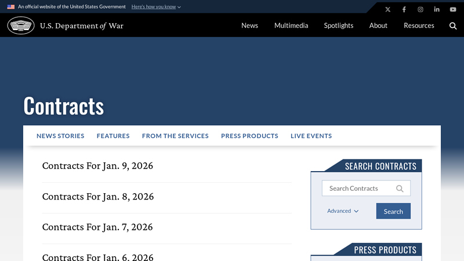Open the Spotlights menu

click(x=339, y=26)
